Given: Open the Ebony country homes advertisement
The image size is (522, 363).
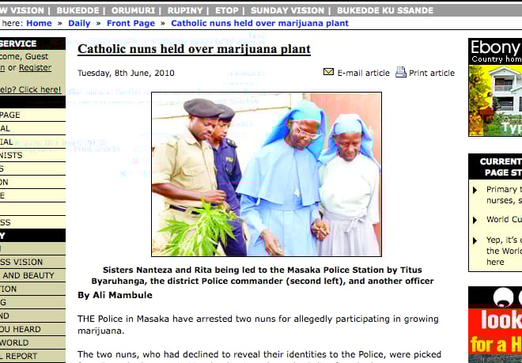Looking at the screenshot, I should click(495, 87).
